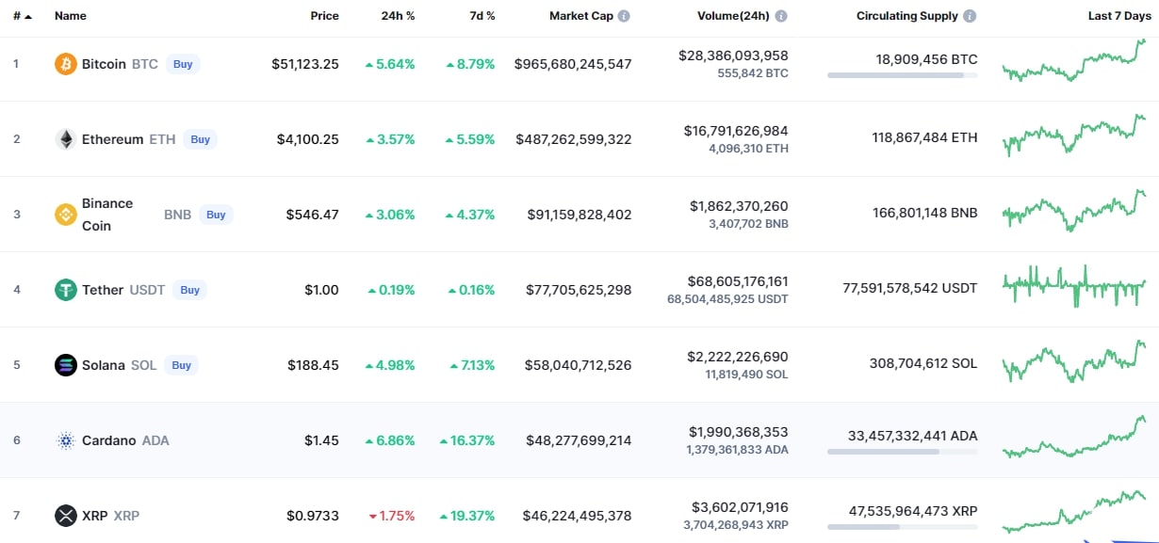Open the Volume(24h) info icon
1159x543 pixels.
(x=781, y=16)
